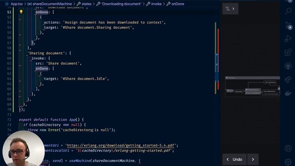
Task: Click line number 64
Action: [9, 79]
